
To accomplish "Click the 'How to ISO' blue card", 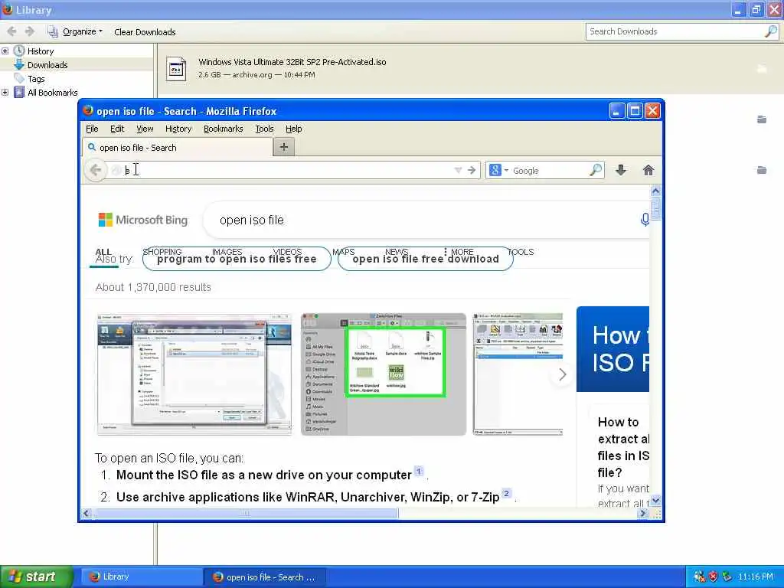I will [613, 349].
